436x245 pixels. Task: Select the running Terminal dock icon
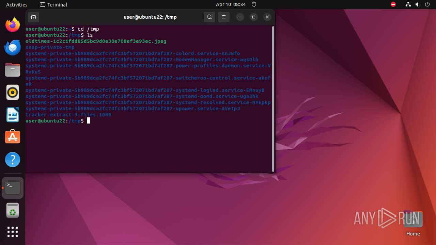13,188
